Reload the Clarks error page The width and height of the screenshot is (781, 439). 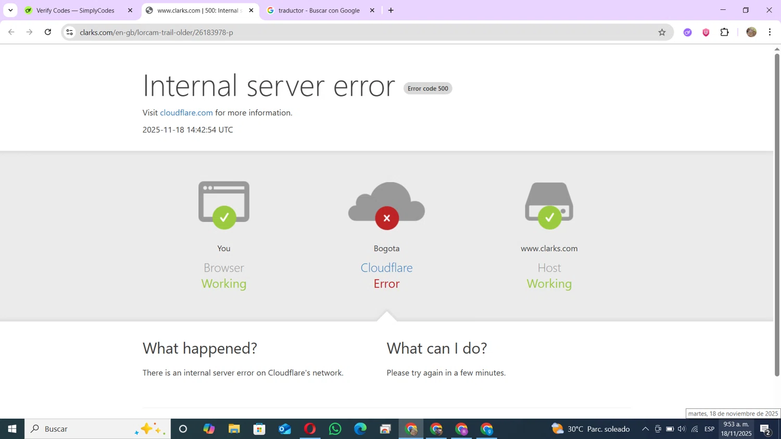pos(48,32)
